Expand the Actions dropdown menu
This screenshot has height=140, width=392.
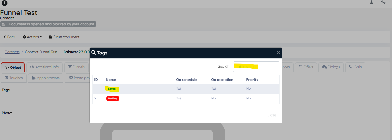(x=32, y=37)
